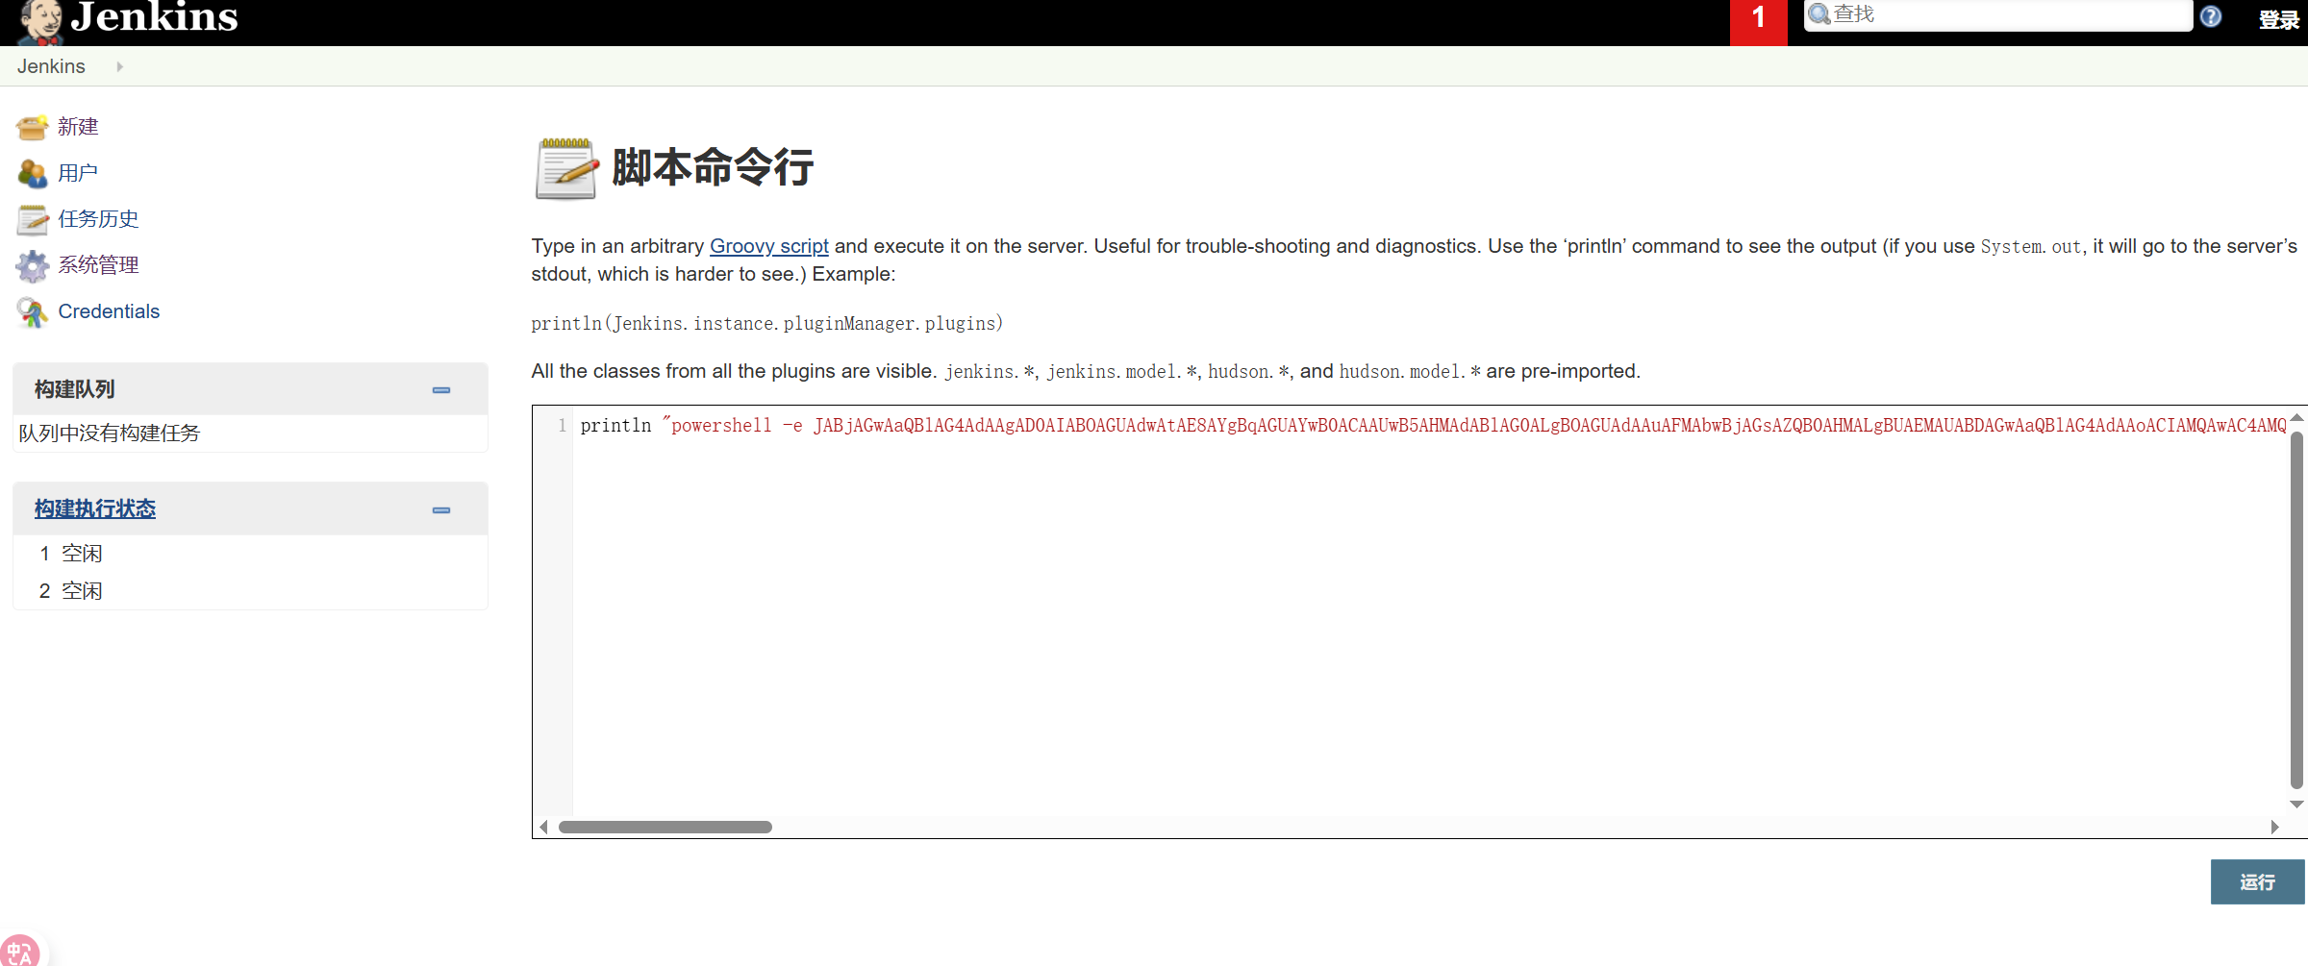Select executor 2 marked 空闲
This screenshot has width=2308, height=966.
pos(83,590)
